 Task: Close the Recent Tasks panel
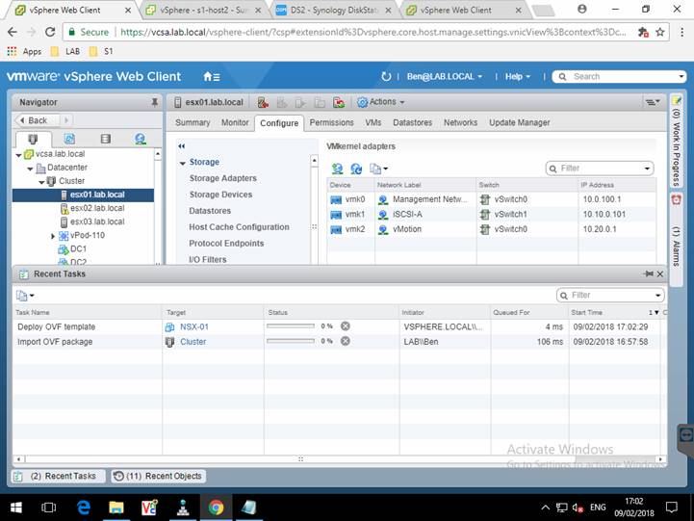click(660, 274)
